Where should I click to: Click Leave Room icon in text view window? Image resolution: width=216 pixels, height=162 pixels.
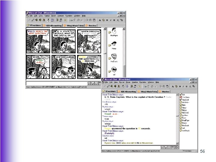point(115,86)
